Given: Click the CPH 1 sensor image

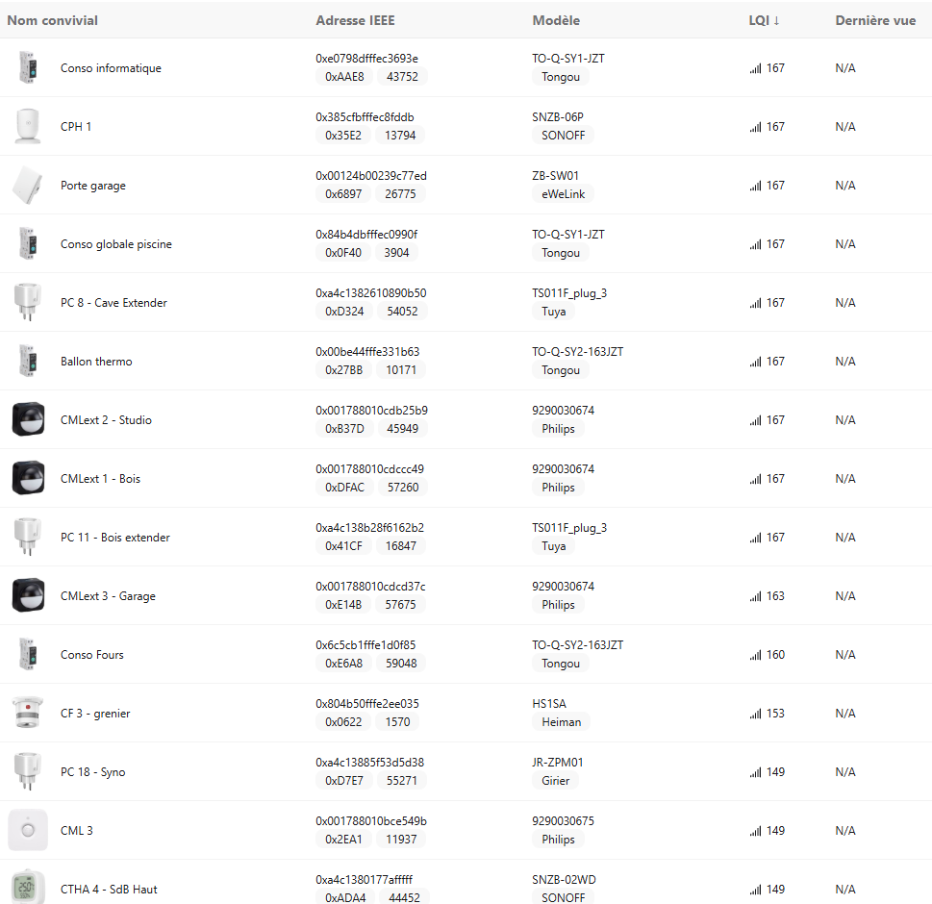Looking at the screenshot, I should (27, 127).
